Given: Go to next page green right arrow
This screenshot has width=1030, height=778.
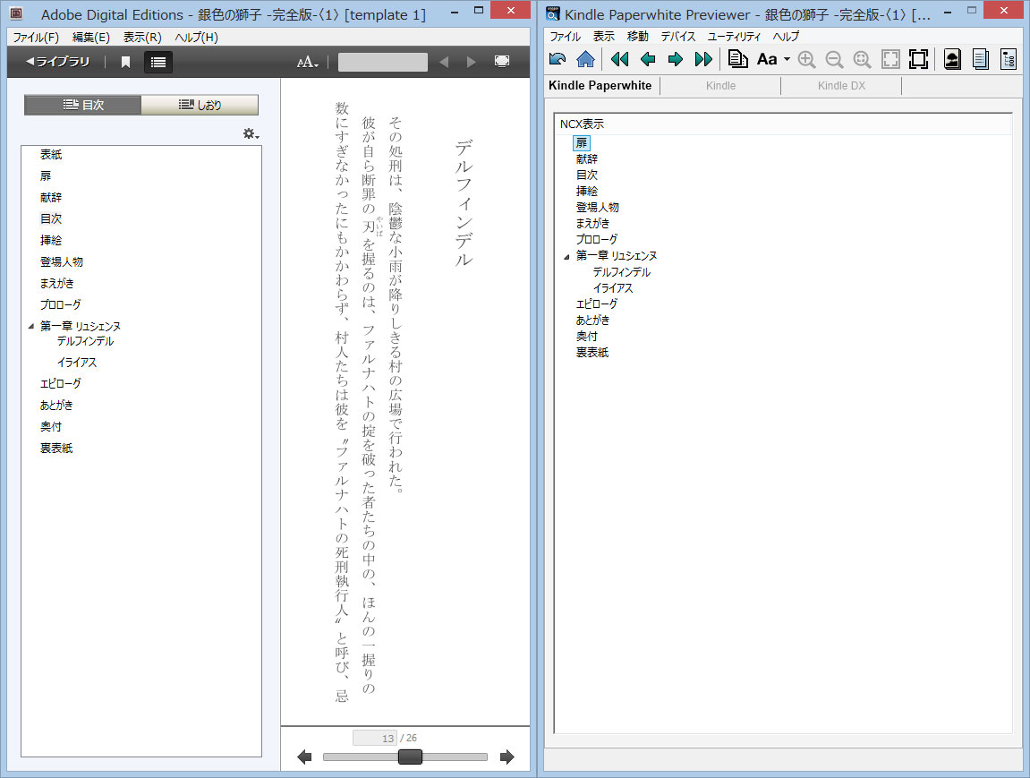Looking at the screenshot, I should tap(676, 59).
